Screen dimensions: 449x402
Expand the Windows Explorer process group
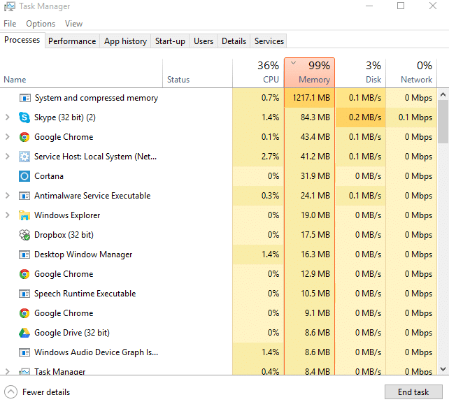[8, 215]
